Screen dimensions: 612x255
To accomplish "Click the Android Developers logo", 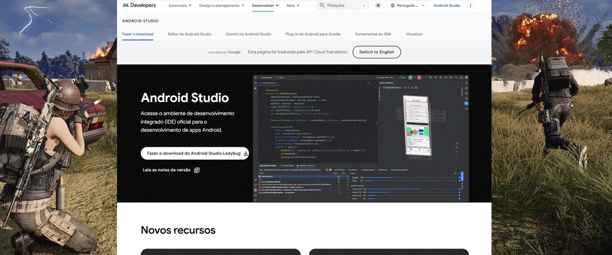I will [x=139, y=5].
